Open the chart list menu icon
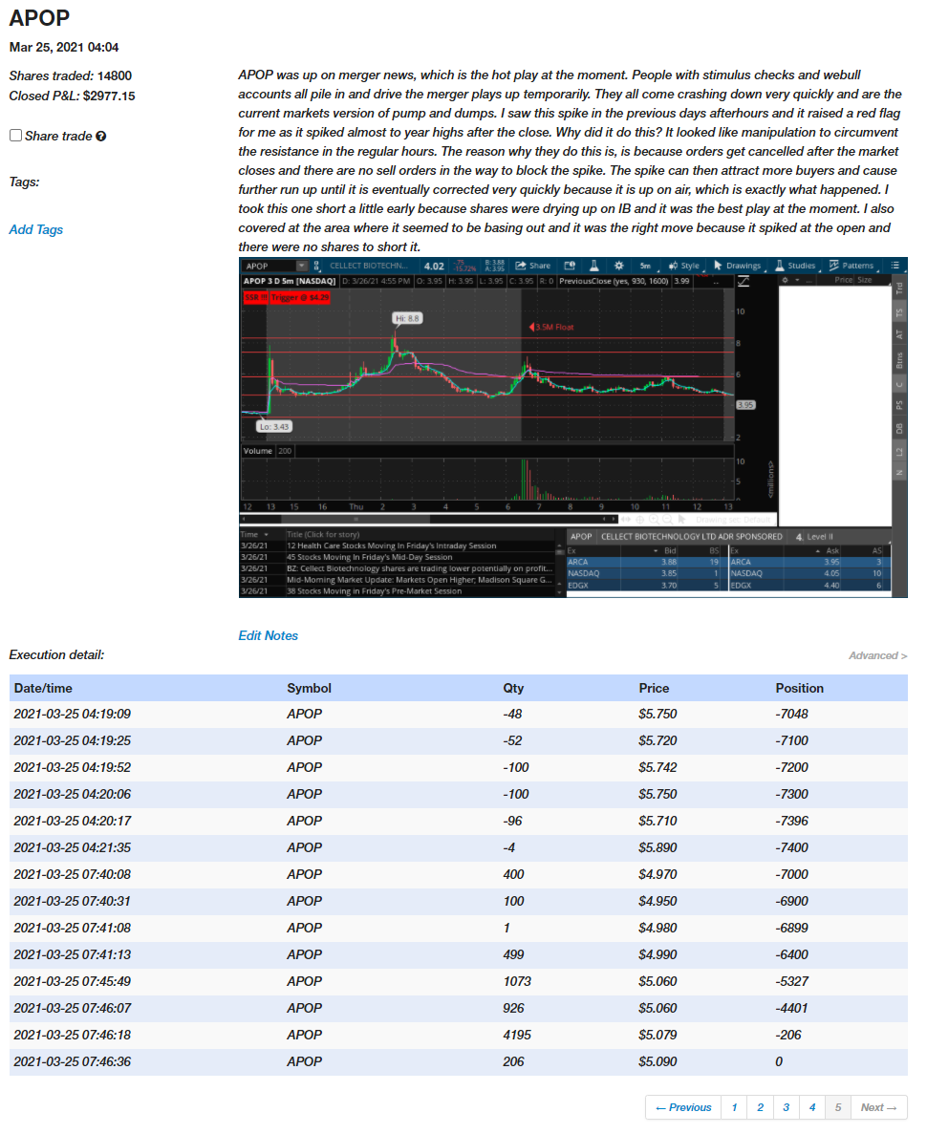This screenshot has width=927, height=1134. (895, 266)
